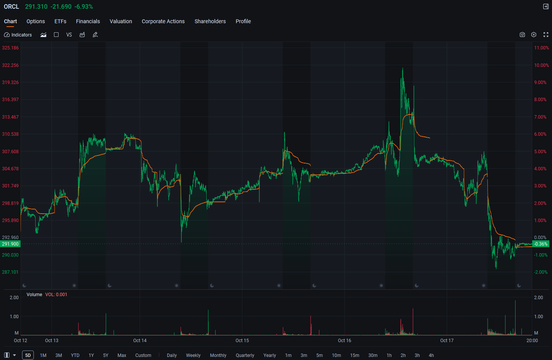Open the layout dropdown arrow

tap(14, 355)
